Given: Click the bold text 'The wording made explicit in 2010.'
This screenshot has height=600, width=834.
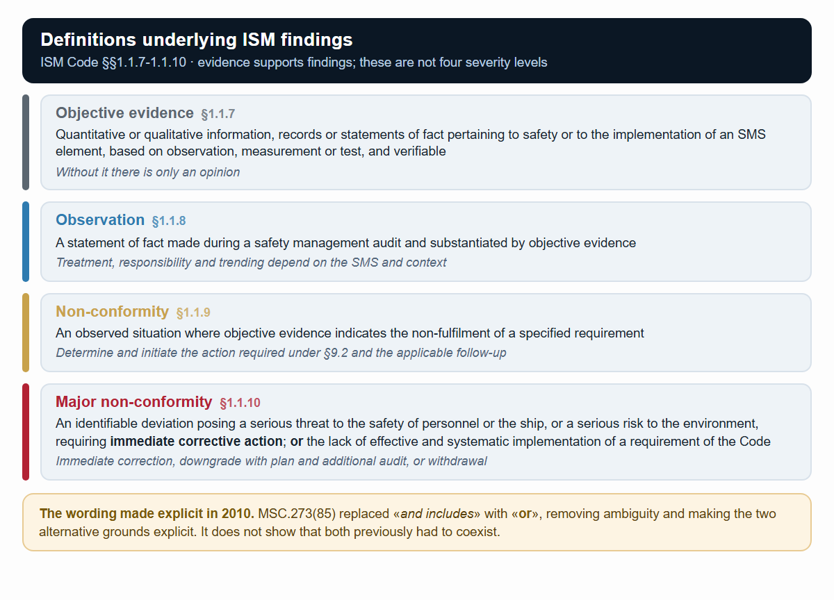Looking at the screenshot, I should (147, 514).
